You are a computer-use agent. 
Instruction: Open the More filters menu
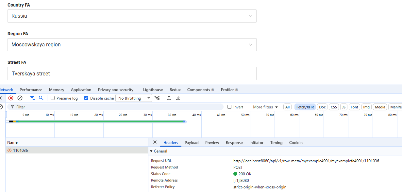coord(265,107)
